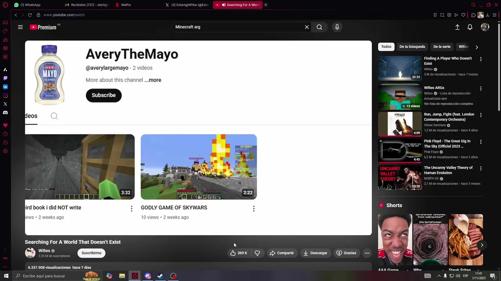Open Steam from Windows taskbar
Screen dimensions: 501x281
click(x=160, y=276)
